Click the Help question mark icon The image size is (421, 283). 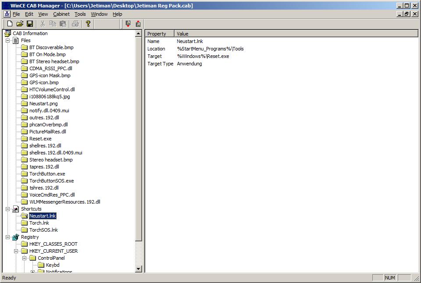[x=88, y=24]
